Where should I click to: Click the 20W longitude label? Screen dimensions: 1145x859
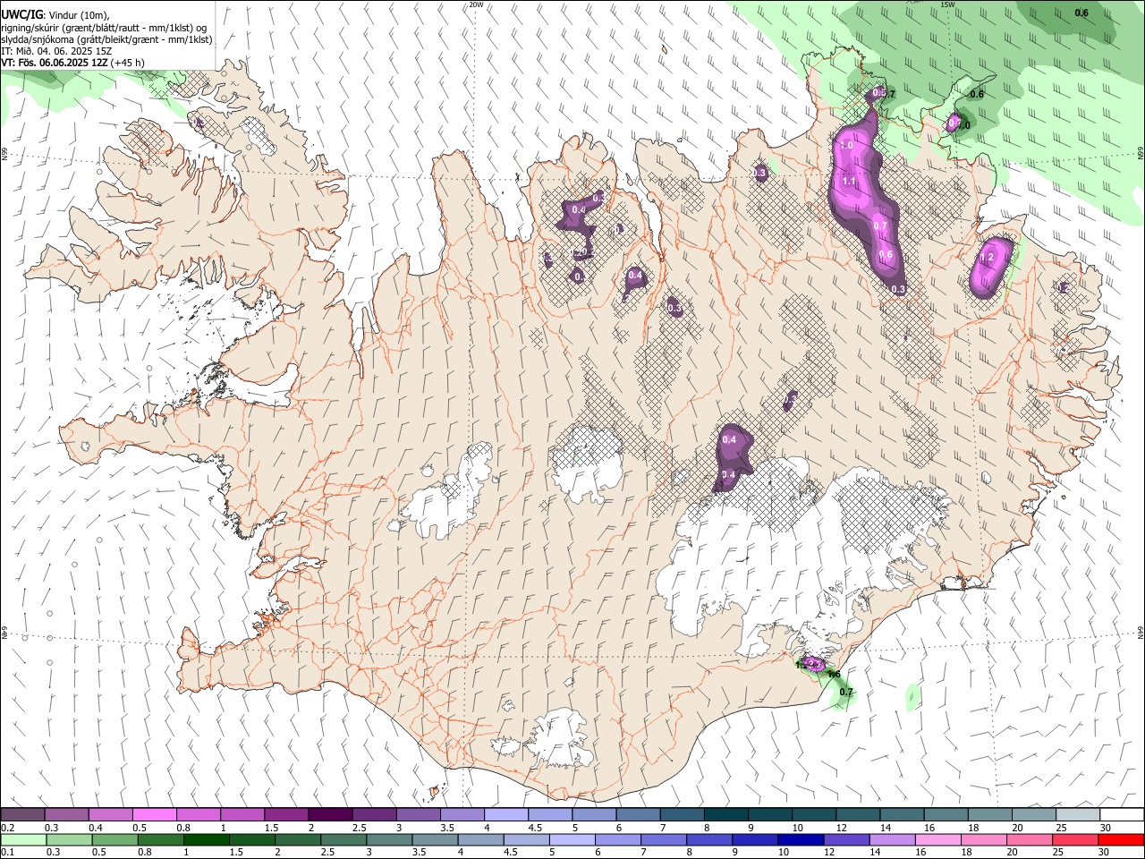tap(476, 4)
